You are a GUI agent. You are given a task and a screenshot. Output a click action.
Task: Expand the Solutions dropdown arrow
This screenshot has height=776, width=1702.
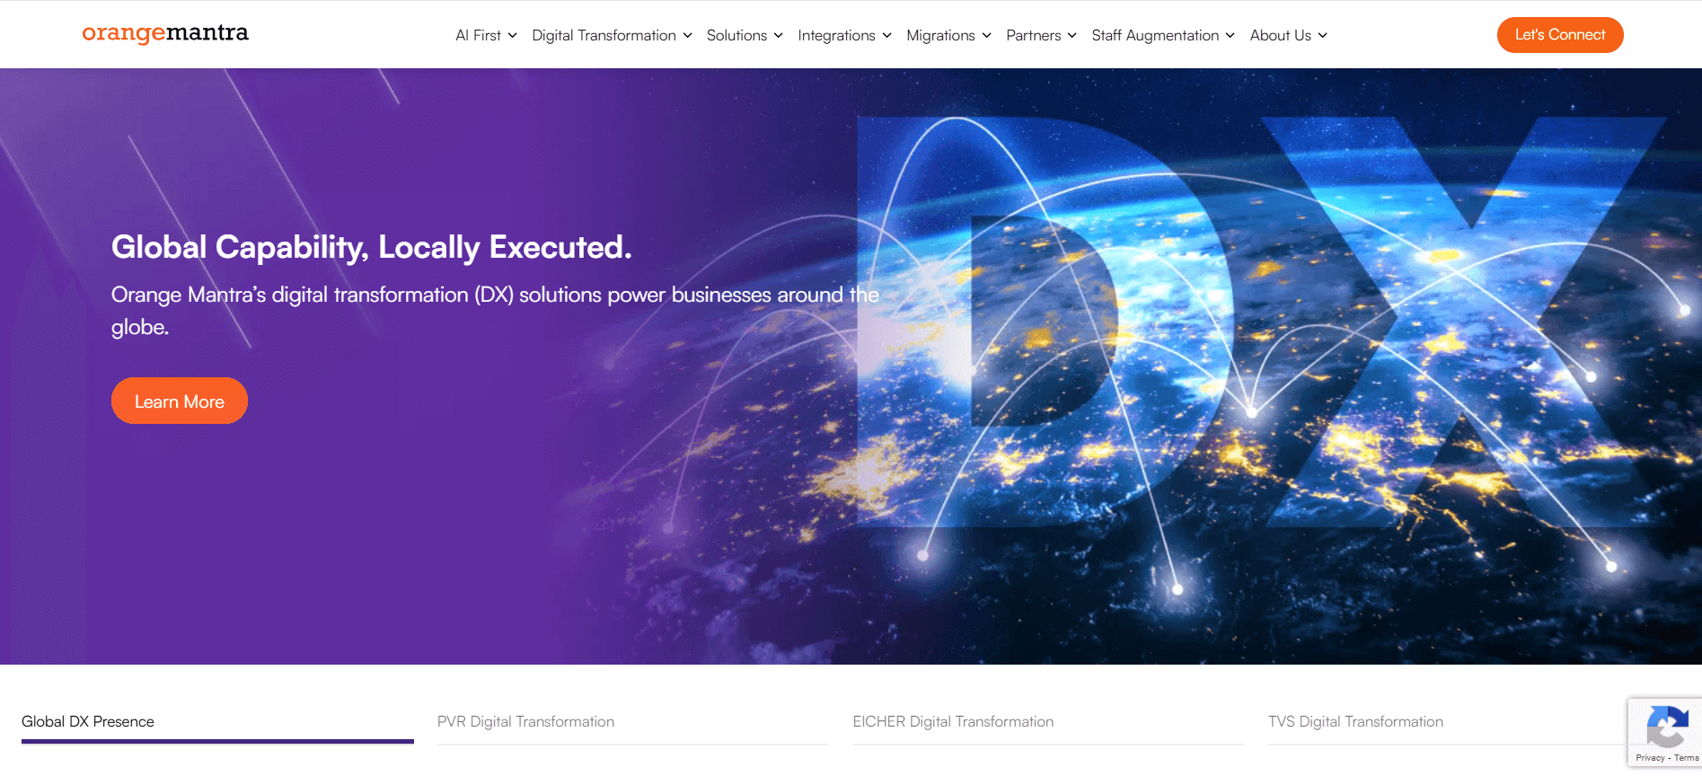coord(779,36)
